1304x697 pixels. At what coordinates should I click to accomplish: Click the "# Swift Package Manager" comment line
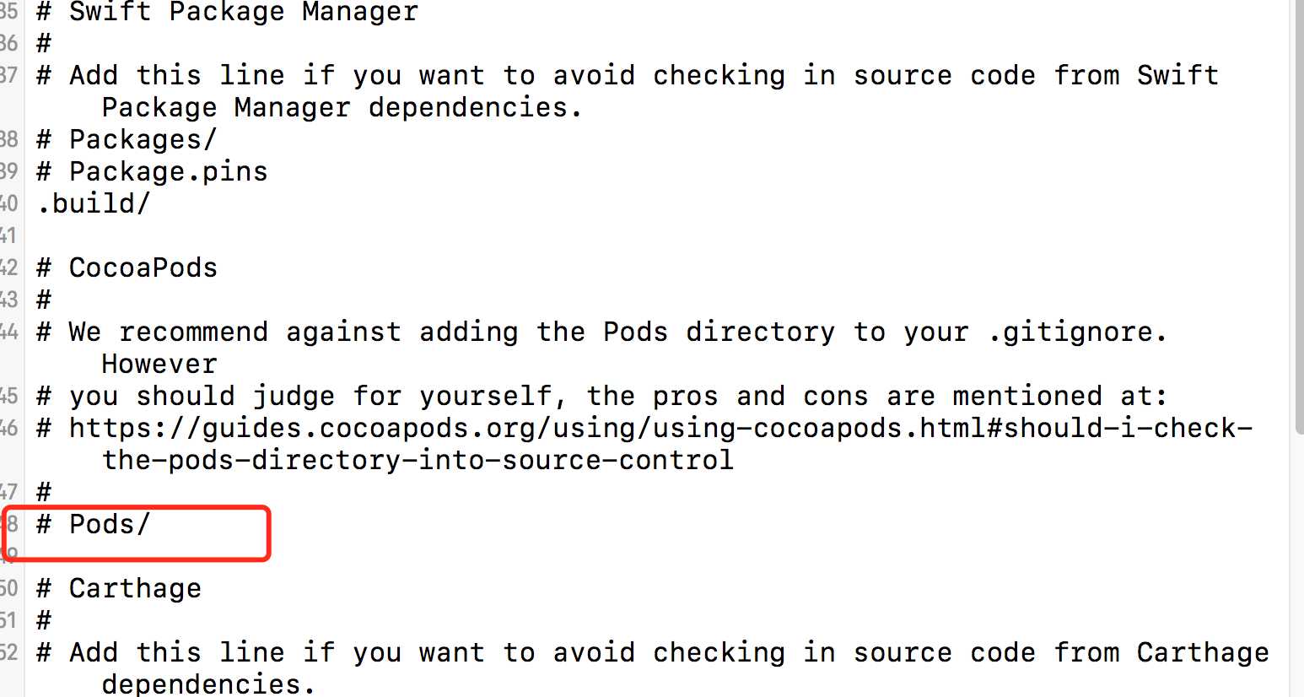click(x=228, y=12)
